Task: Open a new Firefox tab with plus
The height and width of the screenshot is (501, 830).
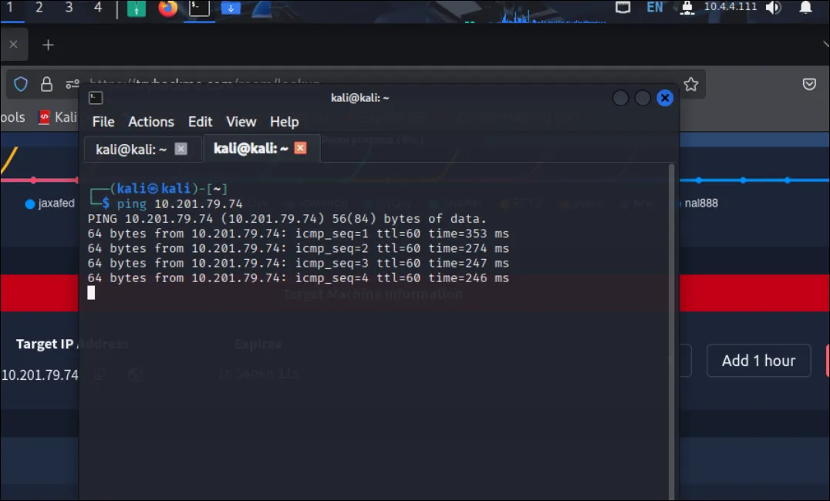Action: [x=48, y=45]
